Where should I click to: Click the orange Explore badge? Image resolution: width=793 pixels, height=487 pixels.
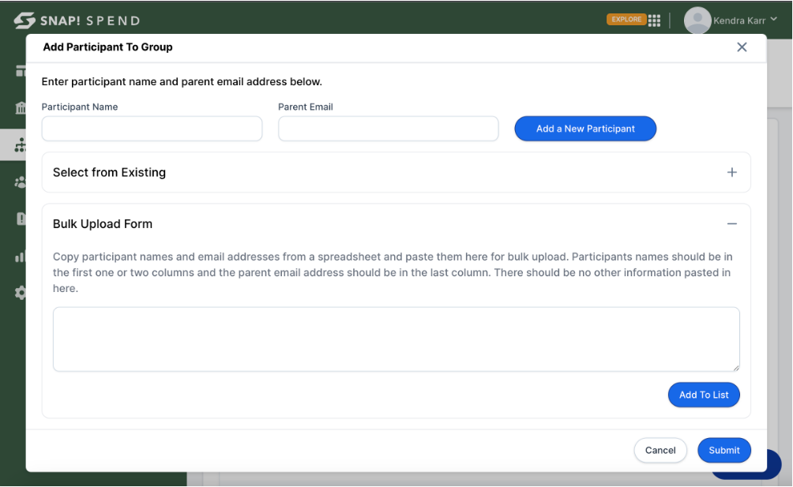pyautogui.click(x=626, y=20)
